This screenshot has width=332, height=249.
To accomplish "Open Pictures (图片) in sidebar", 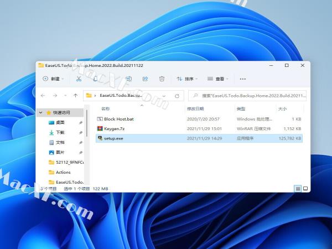I will coord(60,152).
